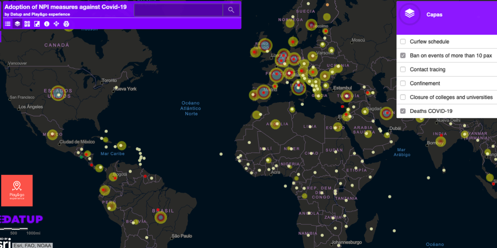Click the map search input field
The image size is (497, 248).
click(179, 10)
